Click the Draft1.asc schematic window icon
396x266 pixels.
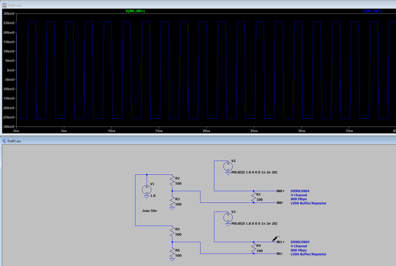point(4,141)
